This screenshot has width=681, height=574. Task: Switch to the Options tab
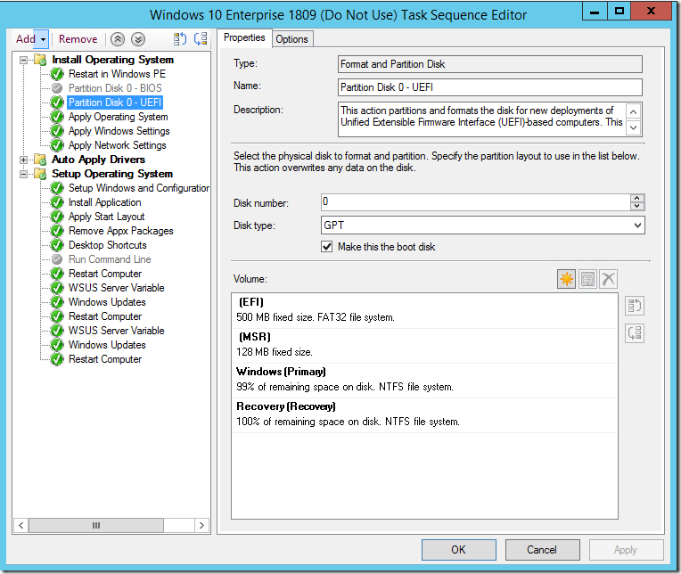291,39
